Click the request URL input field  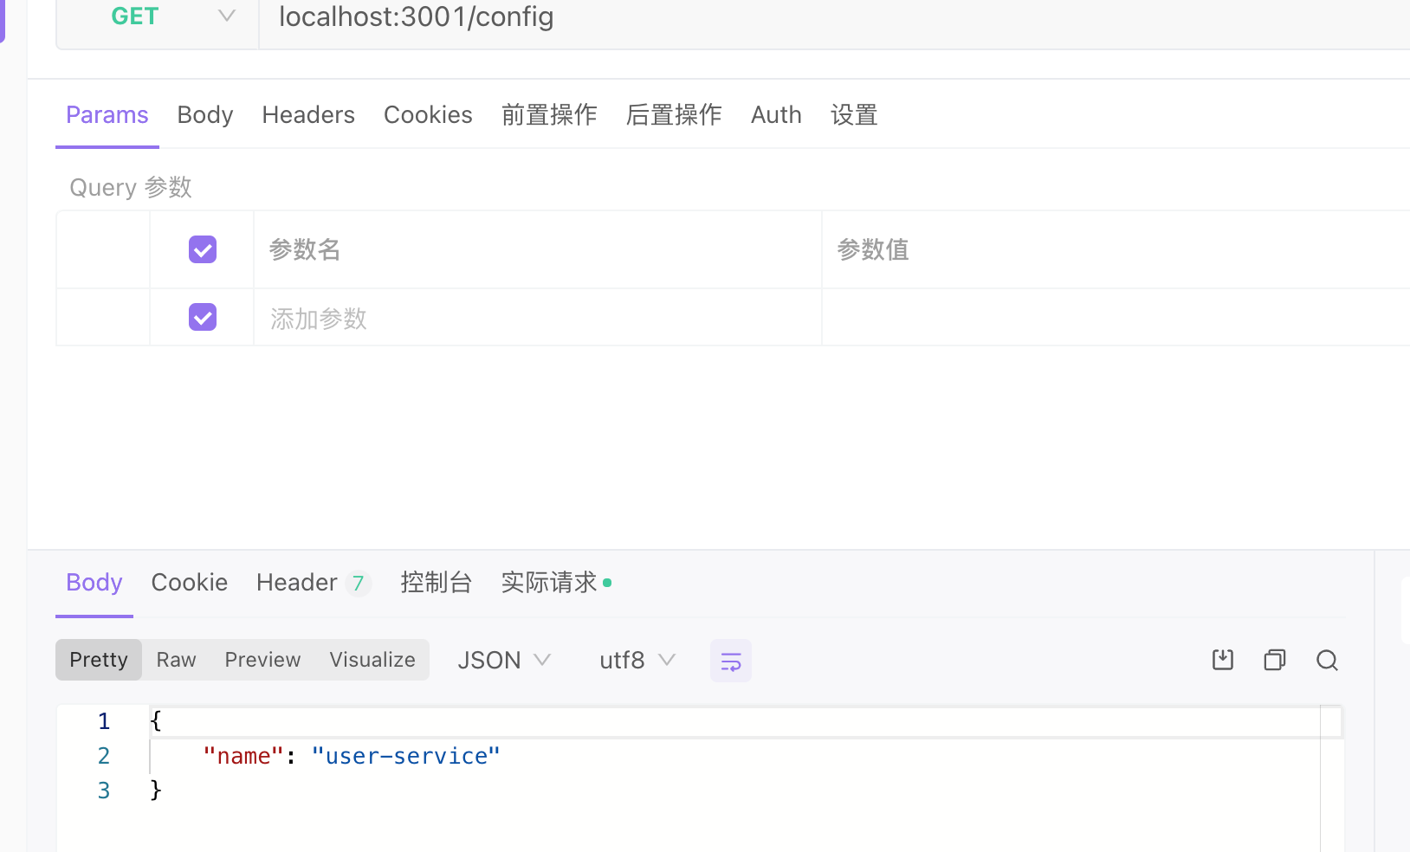coord(416,17)
